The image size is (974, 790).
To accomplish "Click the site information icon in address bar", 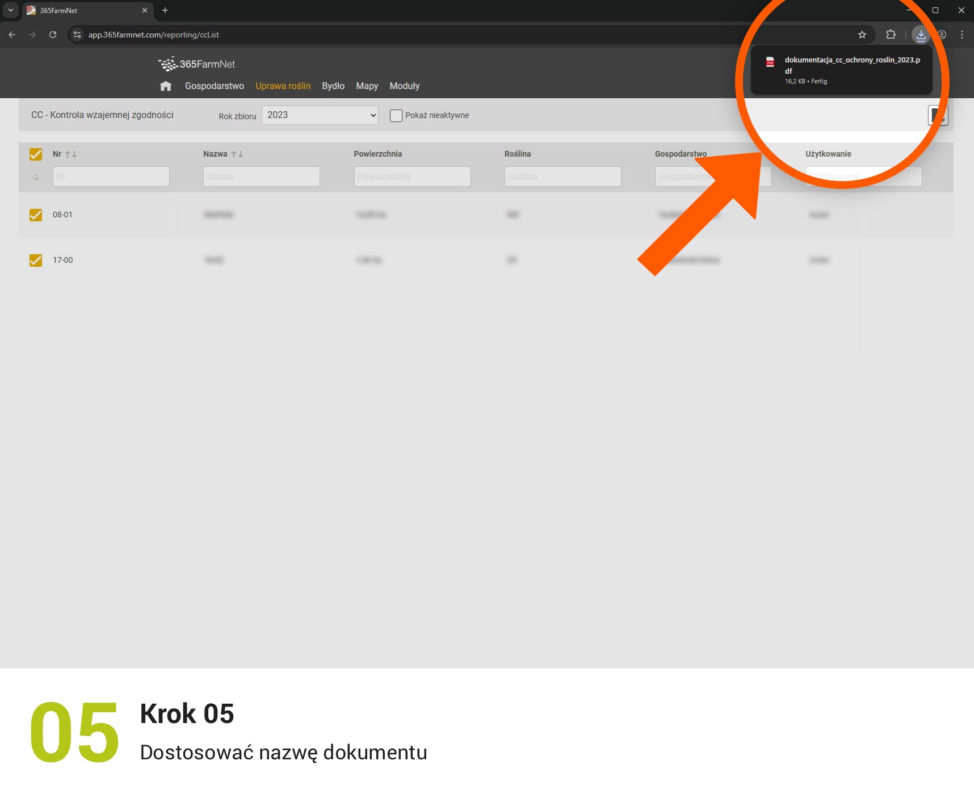I will click(x=78, y=35).
